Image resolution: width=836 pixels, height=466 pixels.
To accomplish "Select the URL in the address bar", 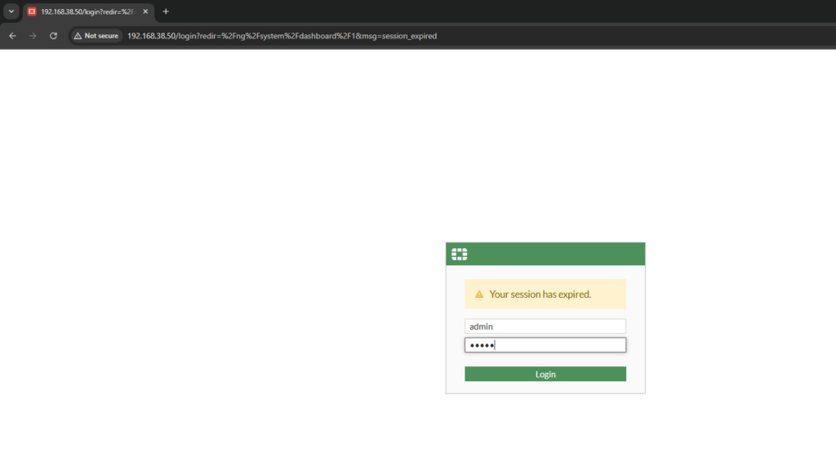I will (x=282, y=36).
